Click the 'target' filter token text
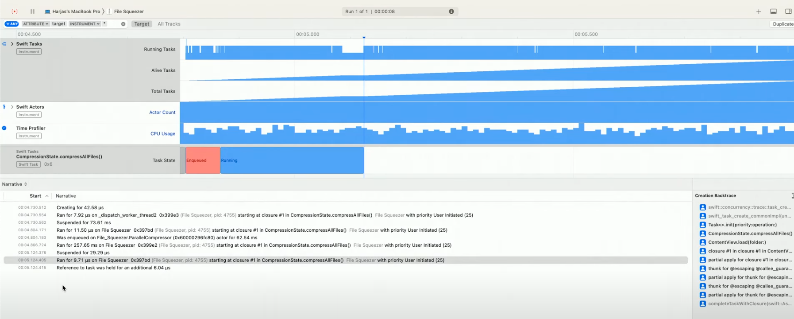Screen dimensions: 794x319 (x=58, y=24)
